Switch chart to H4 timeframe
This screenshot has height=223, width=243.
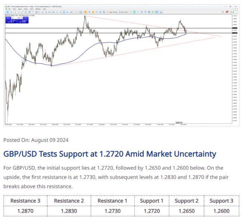[x=60, y=12]
